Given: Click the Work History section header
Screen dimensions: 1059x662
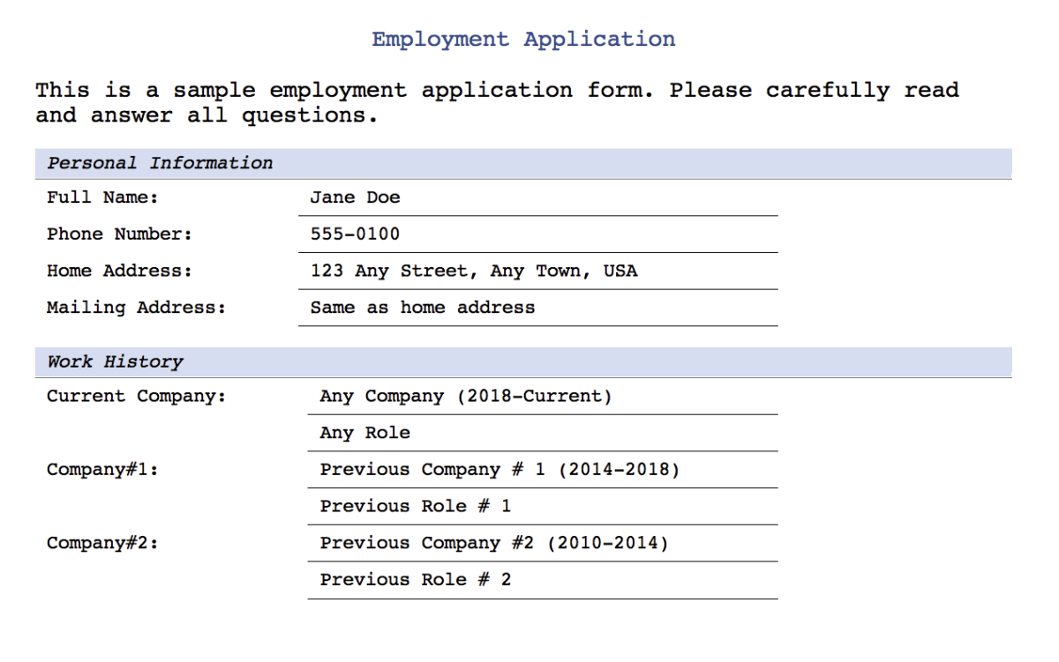Looking at the screenshot, I should click(x=523, y=362).
